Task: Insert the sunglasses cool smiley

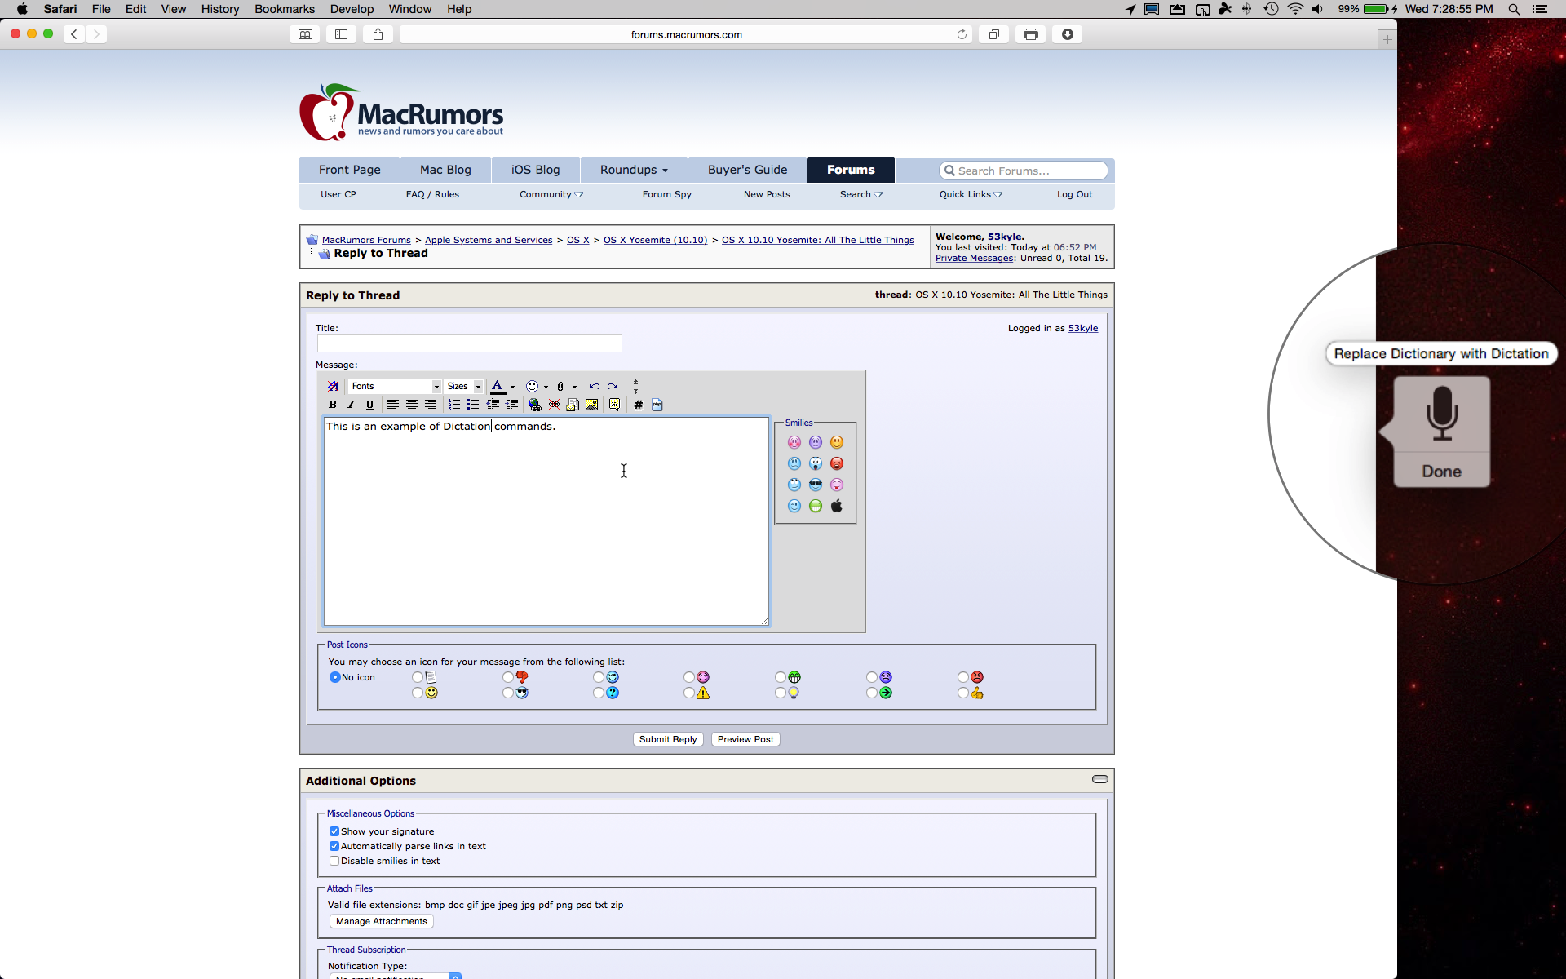Action: click(x=816, y=485)
